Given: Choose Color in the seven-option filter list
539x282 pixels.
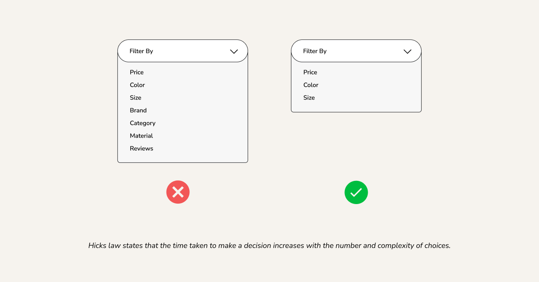Looking at the screenshot, I should coord(137,85).
